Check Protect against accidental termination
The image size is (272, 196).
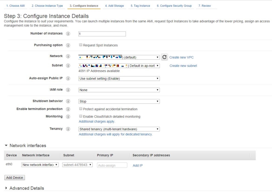pos(81,109)
